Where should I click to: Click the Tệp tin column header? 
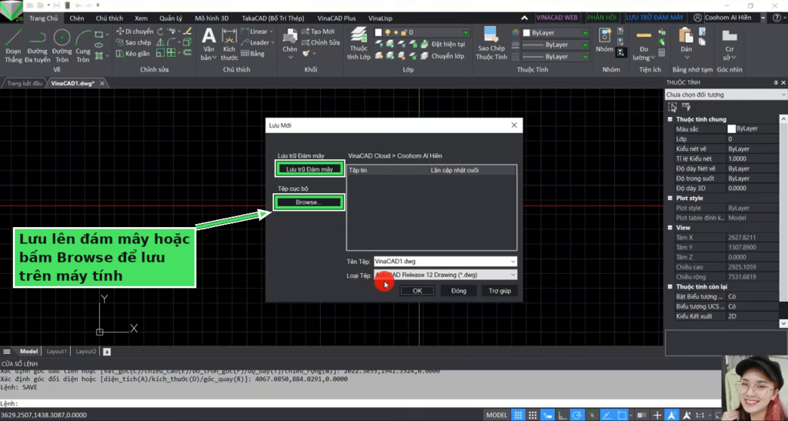click(x=388, y=170)
